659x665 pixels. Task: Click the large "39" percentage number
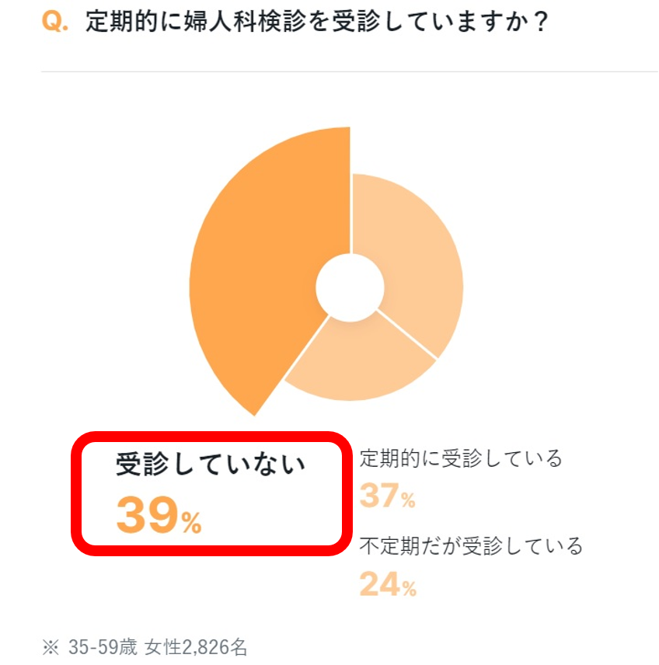[x=148, y=516]
